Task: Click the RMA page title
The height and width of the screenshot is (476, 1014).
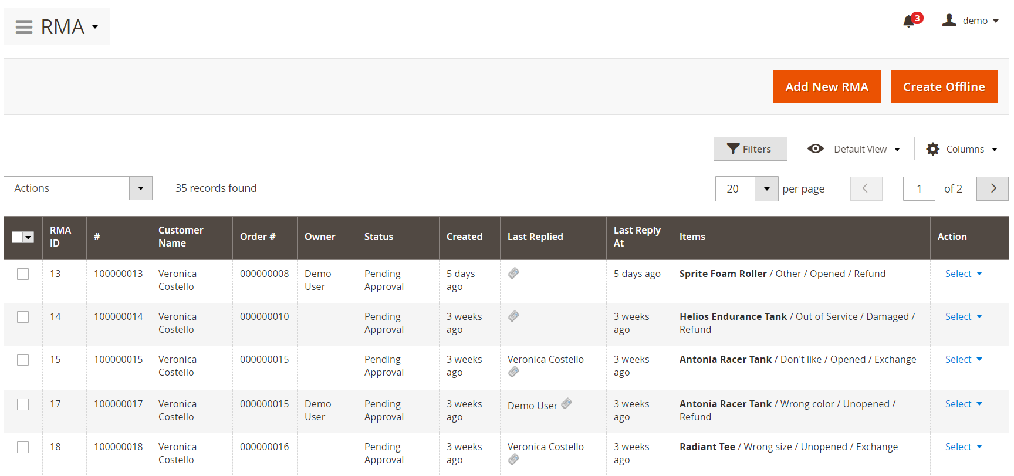Action: click(x=63, y=27)
